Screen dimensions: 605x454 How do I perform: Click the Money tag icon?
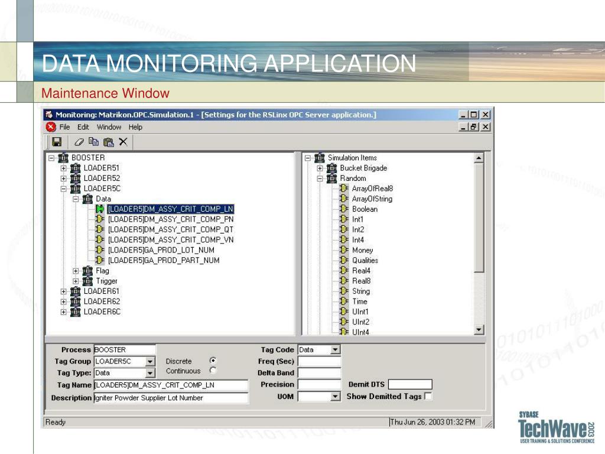coord(344,250)
